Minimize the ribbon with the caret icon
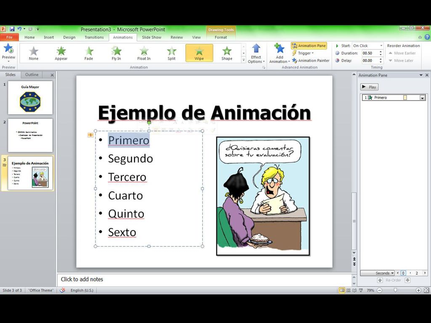This screenshot has width=431, height=323. point(420,37)
